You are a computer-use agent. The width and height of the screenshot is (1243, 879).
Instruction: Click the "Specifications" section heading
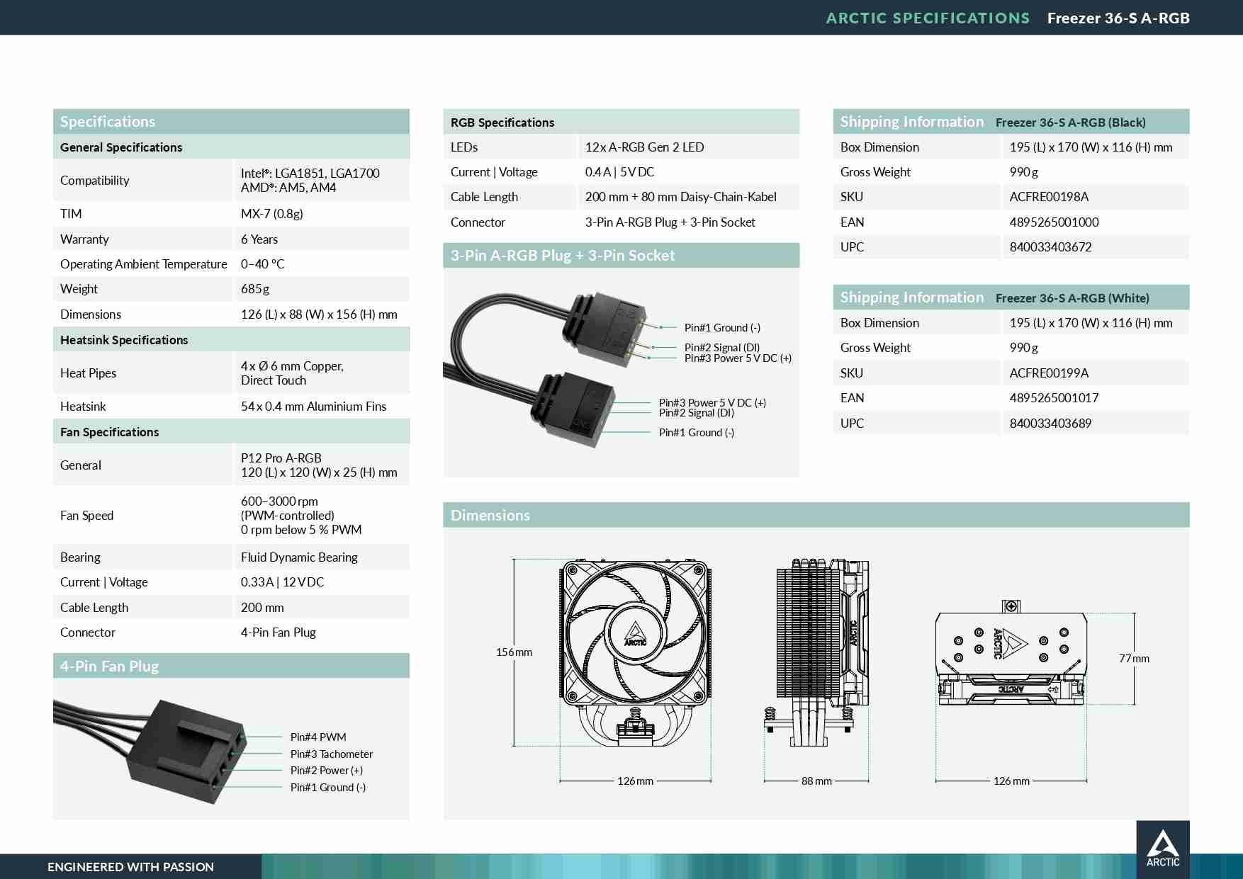[x=108, y=121]
